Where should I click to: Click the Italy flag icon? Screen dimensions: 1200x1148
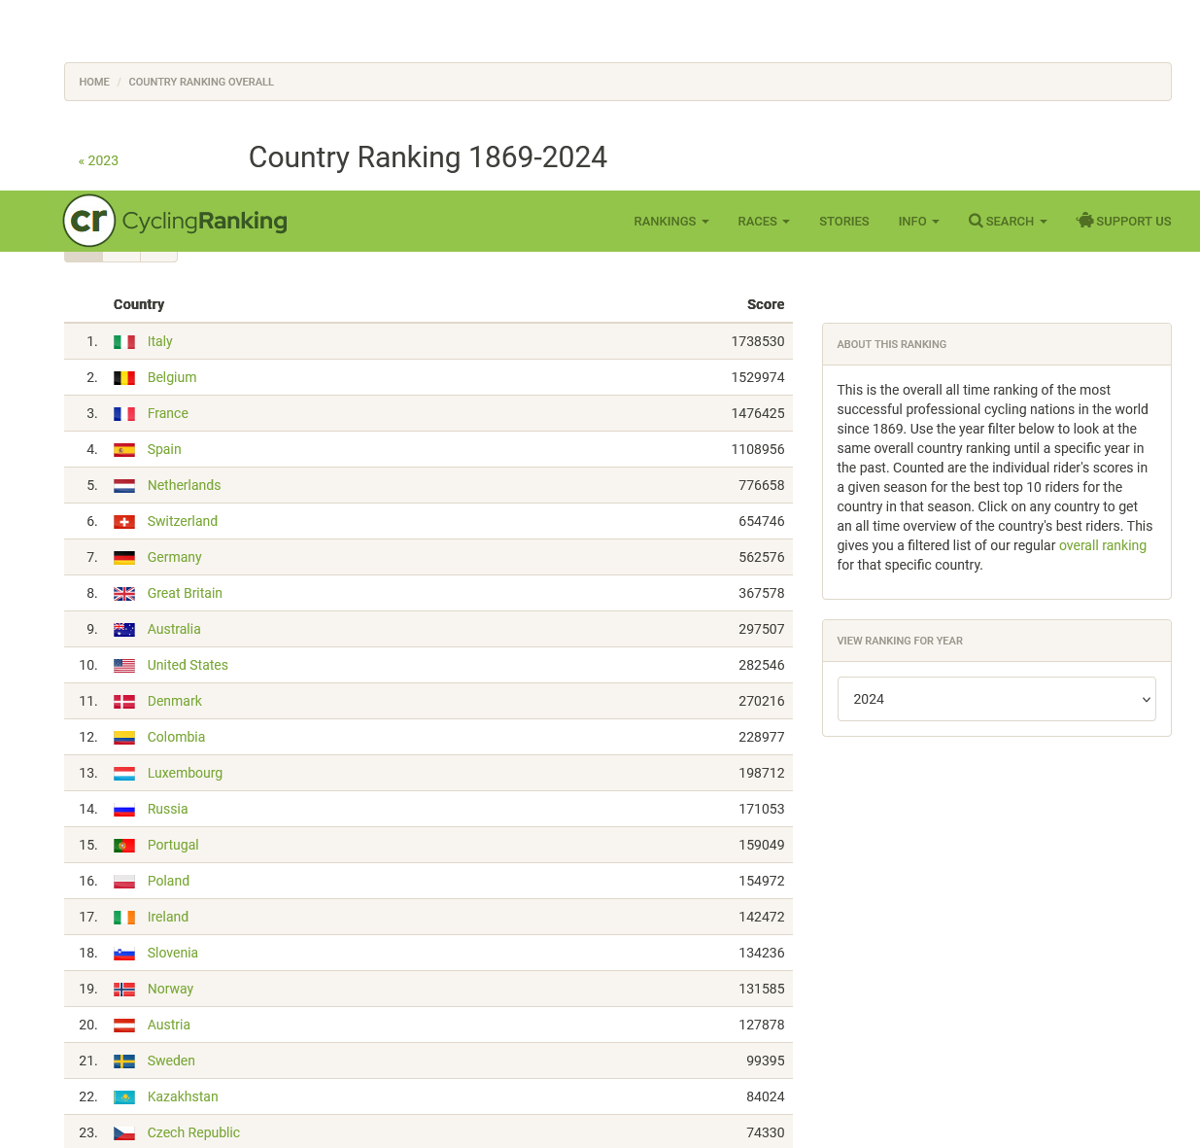tap(124, 342)
